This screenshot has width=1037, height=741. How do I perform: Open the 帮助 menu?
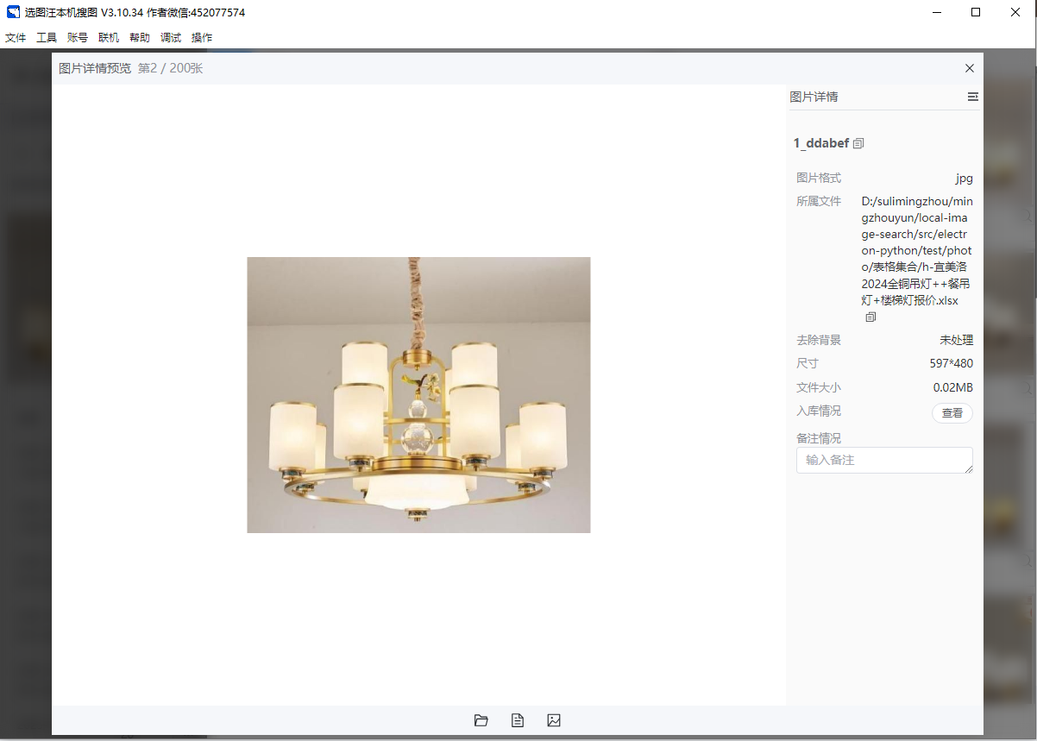(140, 38)
